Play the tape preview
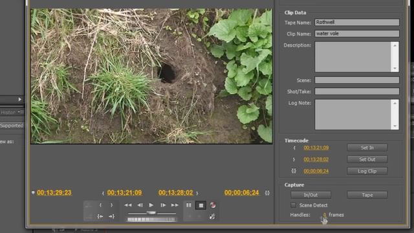 coord(151,205)
